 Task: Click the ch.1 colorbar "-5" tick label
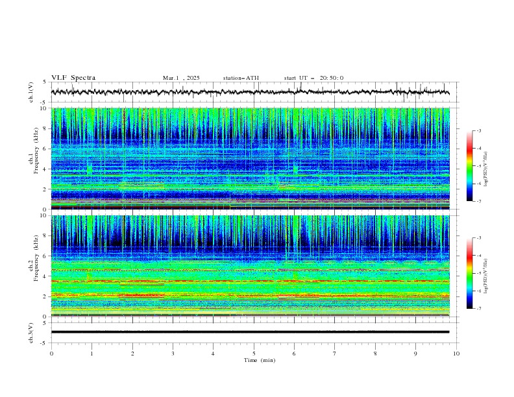(478, 166)
